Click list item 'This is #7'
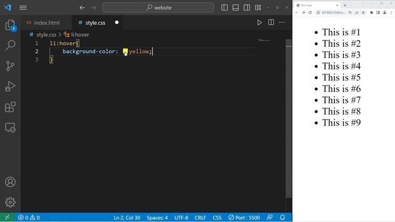 point(341,100)
